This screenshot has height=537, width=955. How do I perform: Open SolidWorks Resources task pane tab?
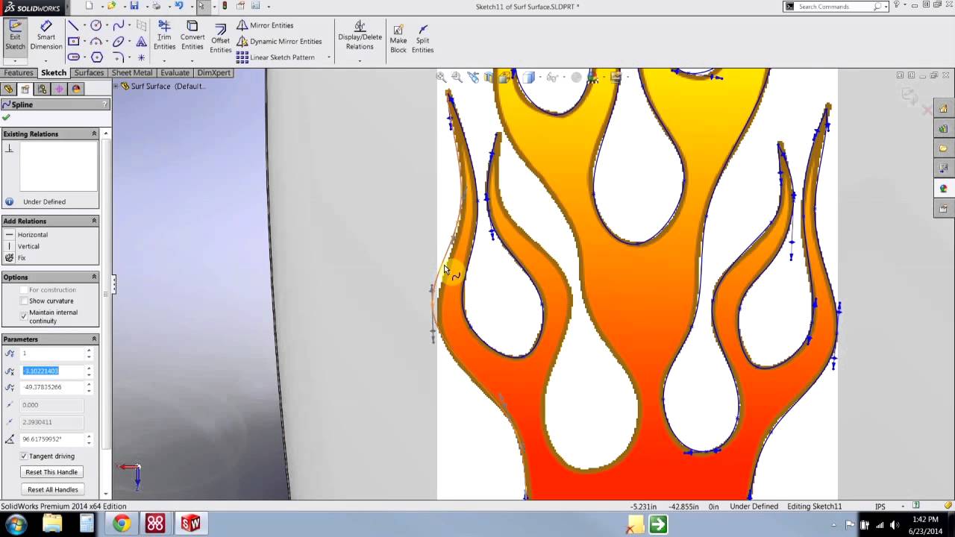(943, 108)
